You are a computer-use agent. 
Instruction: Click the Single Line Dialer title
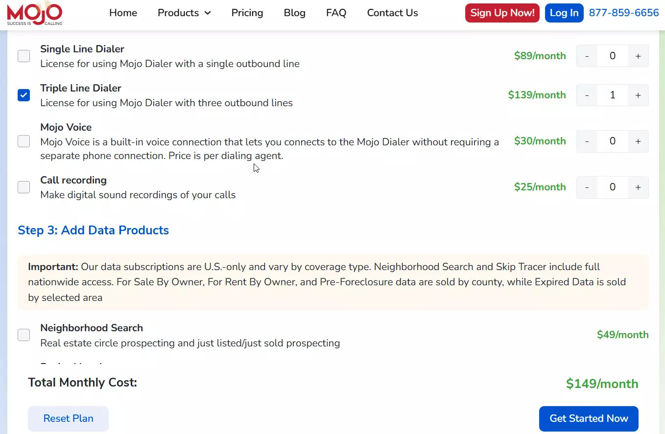pyautogui.click(x=82, y=49)
